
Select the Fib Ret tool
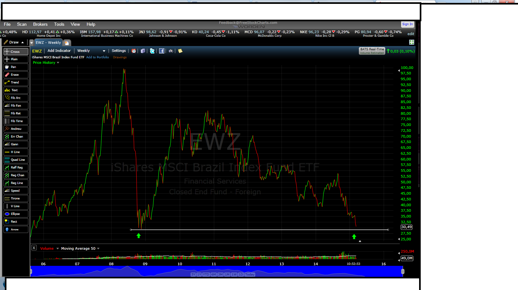[16, 113]
